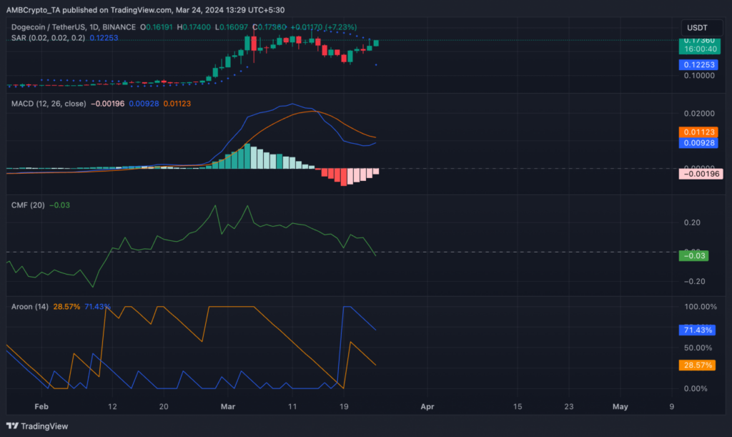The width and height of the screenshot is (732, 437).
Task: Select the Aroon (14) indicator legend
Action: [30, 307]
